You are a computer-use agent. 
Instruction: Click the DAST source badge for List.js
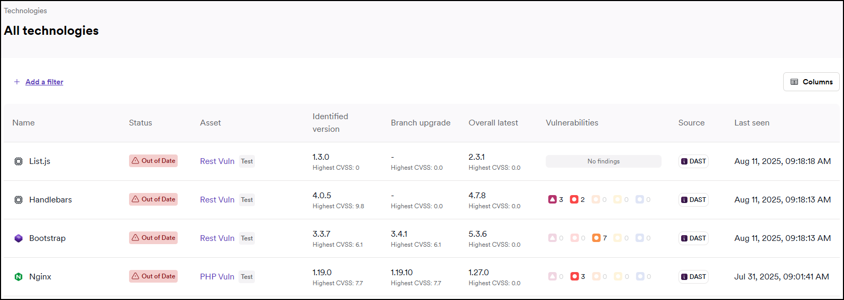pos(693,161)
